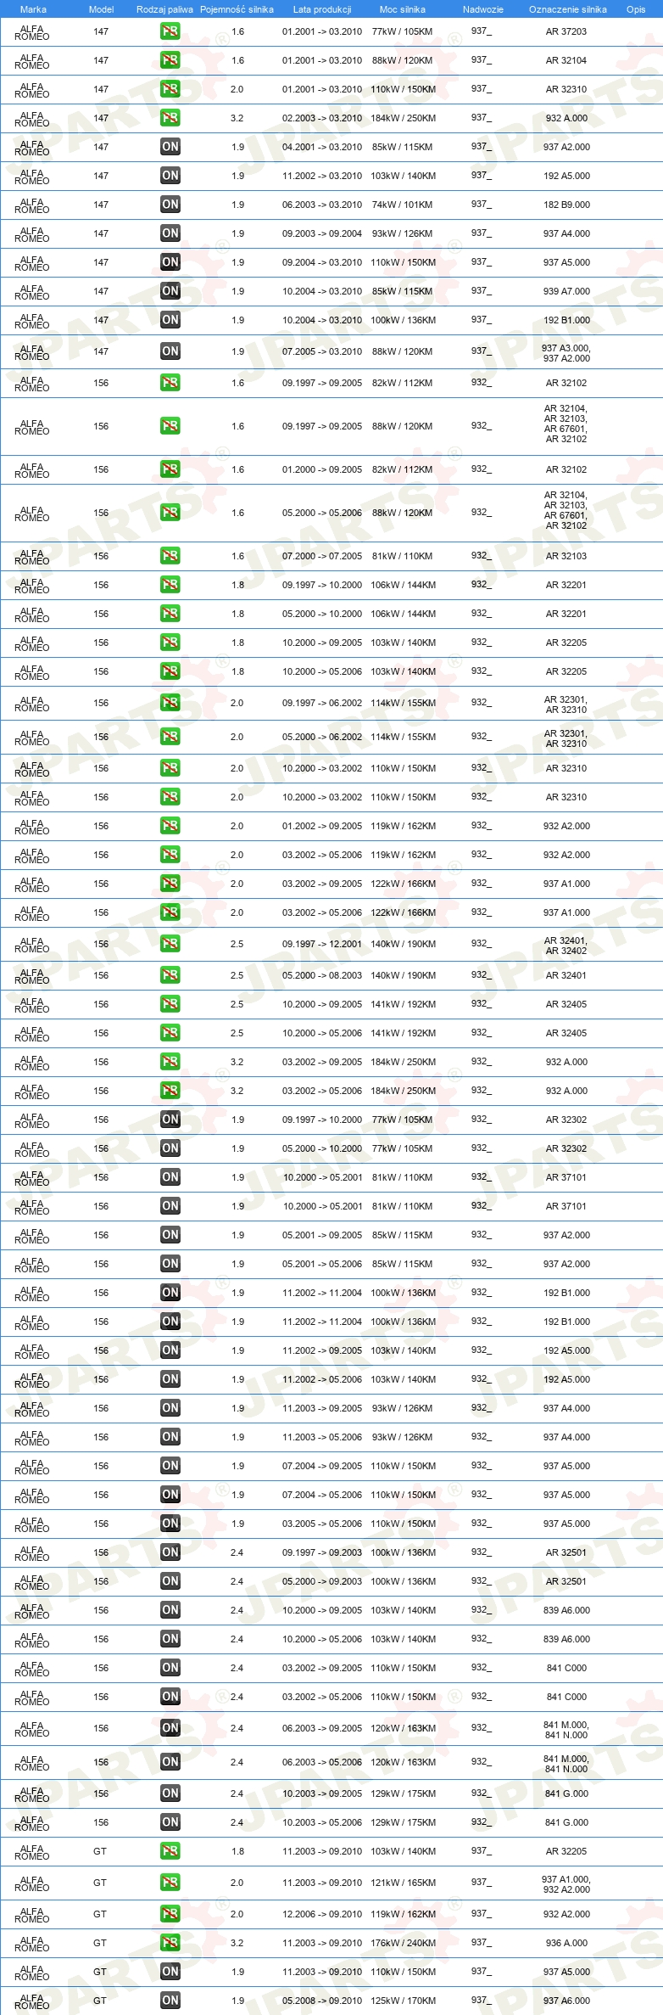Select the engine codes 937 A3.000, 937 A2.000

coord(566,353)
